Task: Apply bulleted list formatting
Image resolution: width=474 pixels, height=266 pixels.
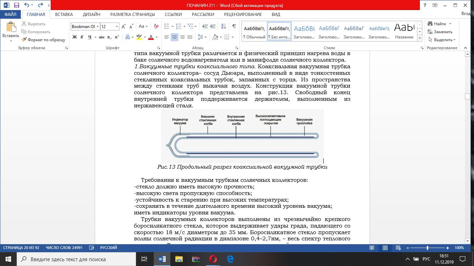Action: (167, 26)
